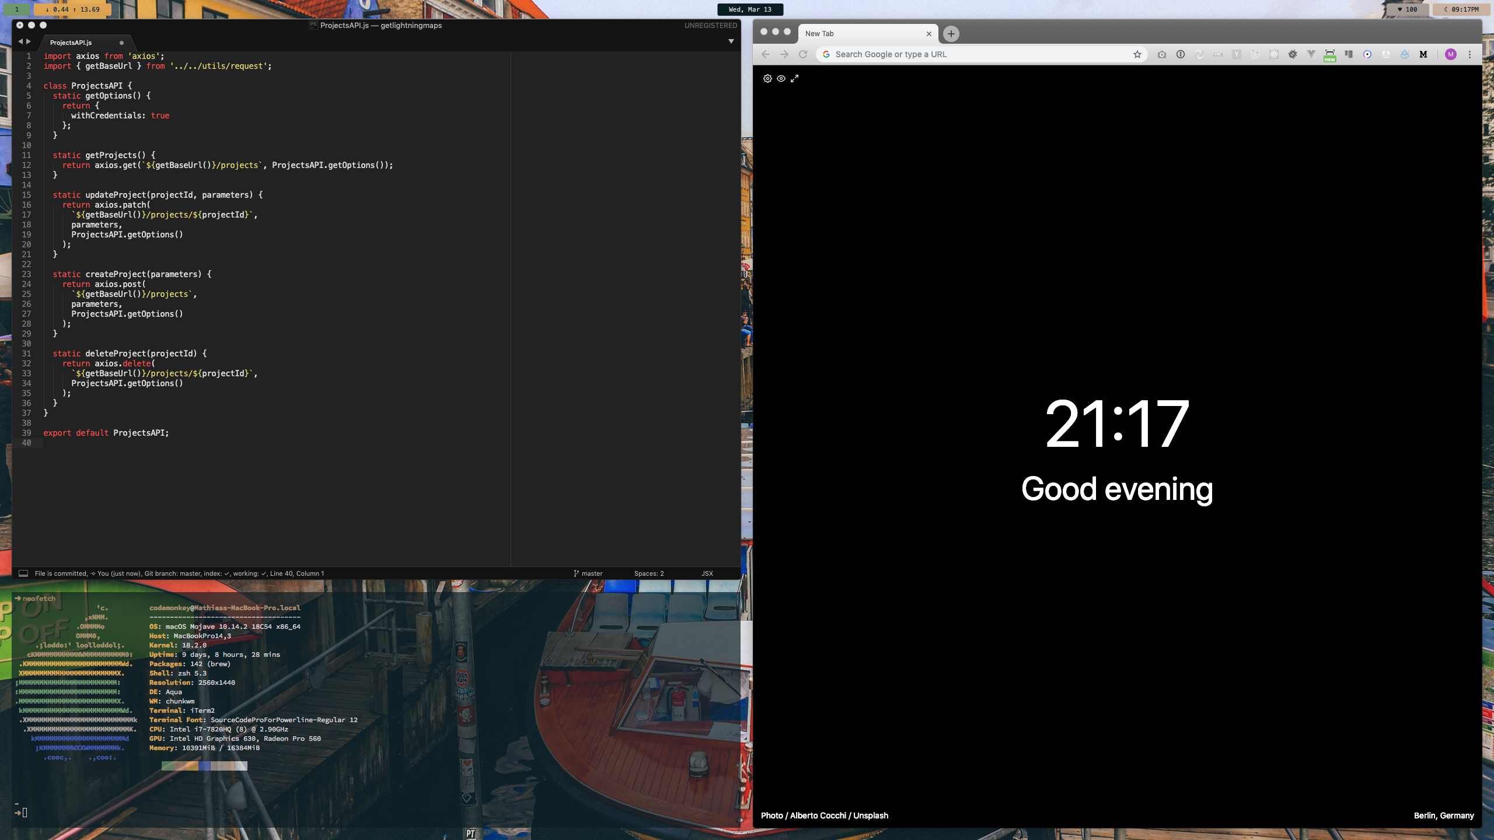
Task: Bookmark this page with the star icon
Action: pyautogui.click(x=1137, y=54)
